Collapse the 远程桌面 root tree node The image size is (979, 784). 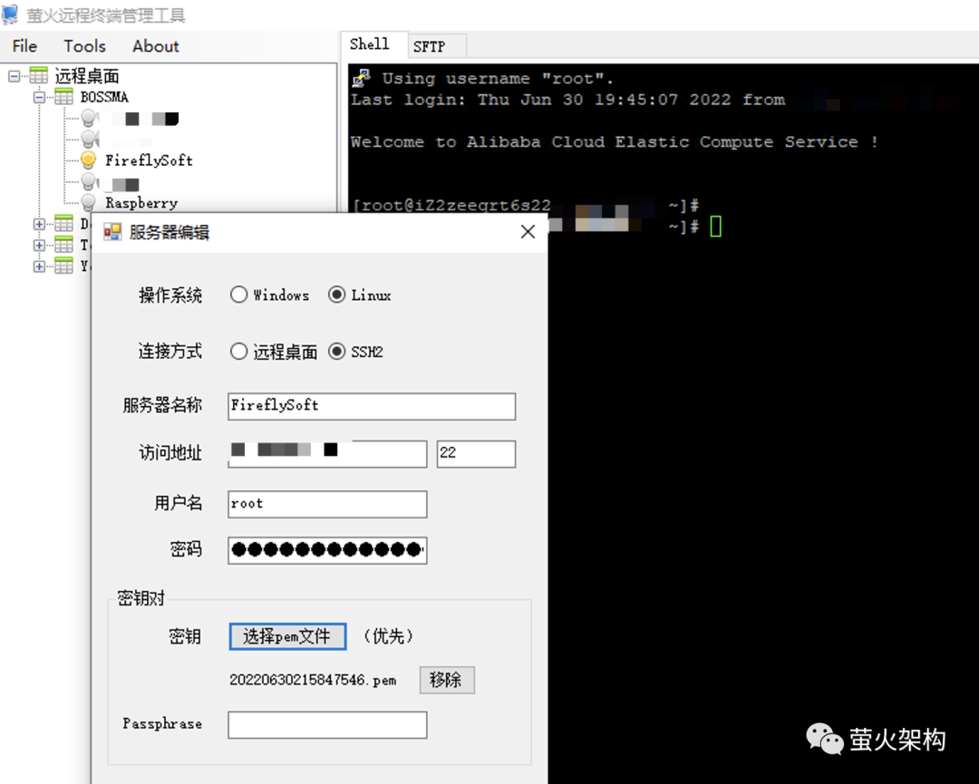pos(14,75)
